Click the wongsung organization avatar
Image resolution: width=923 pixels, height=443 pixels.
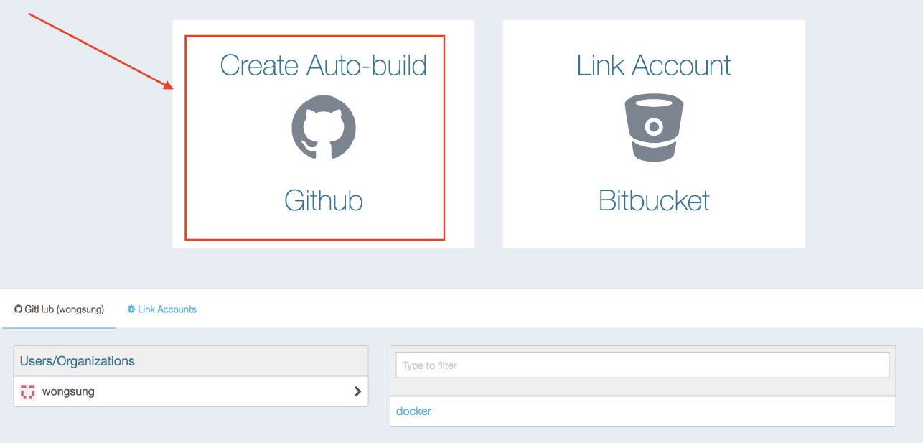coord(27,391)
